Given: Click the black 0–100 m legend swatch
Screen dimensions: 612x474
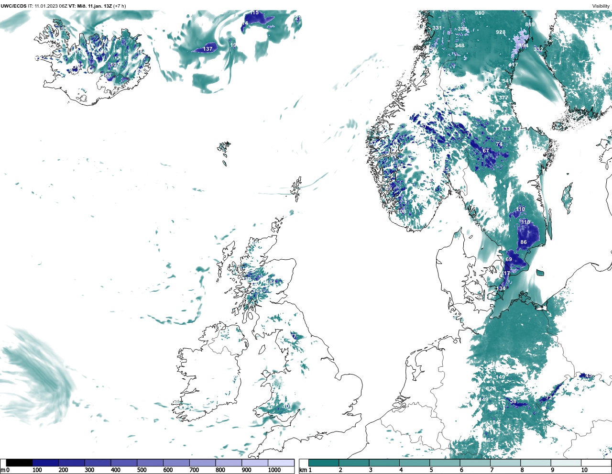Looking at the screenshot, I should [20, 463].
